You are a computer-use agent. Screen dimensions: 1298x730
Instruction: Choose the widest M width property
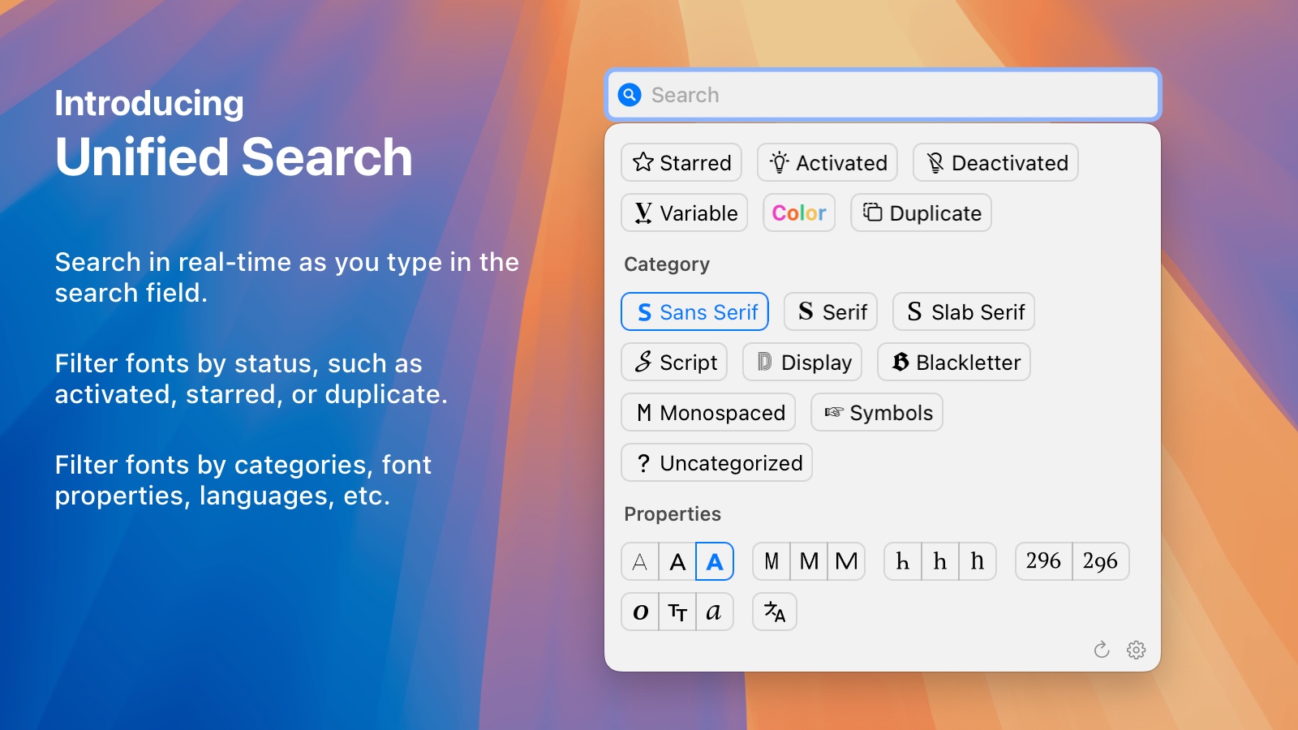click(x=846, y=562)
